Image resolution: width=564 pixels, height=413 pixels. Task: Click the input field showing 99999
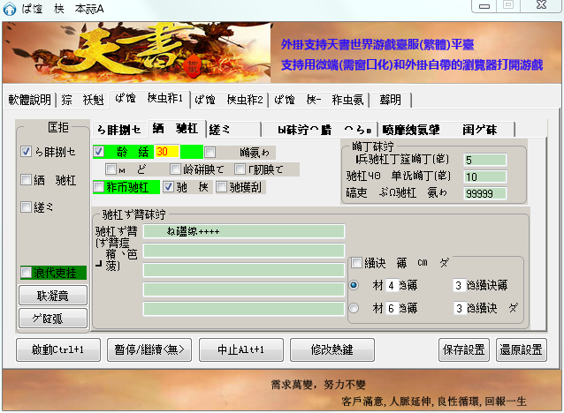coord(484,193)
